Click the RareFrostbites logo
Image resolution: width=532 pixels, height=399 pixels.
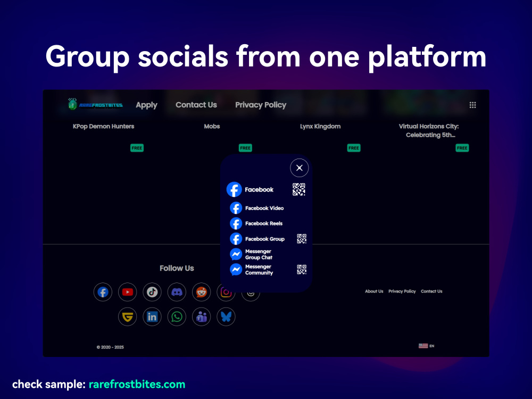tap(95, 104)
